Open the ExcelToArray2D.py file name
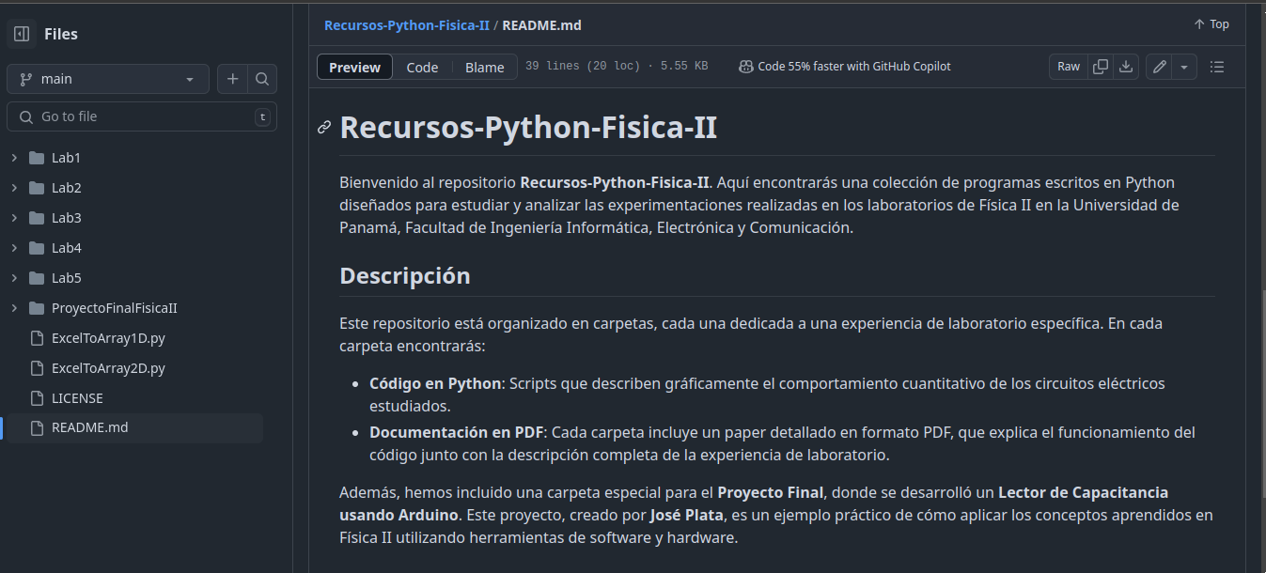Viewport: 1266px width, 573px height. (x=108, y=368)
